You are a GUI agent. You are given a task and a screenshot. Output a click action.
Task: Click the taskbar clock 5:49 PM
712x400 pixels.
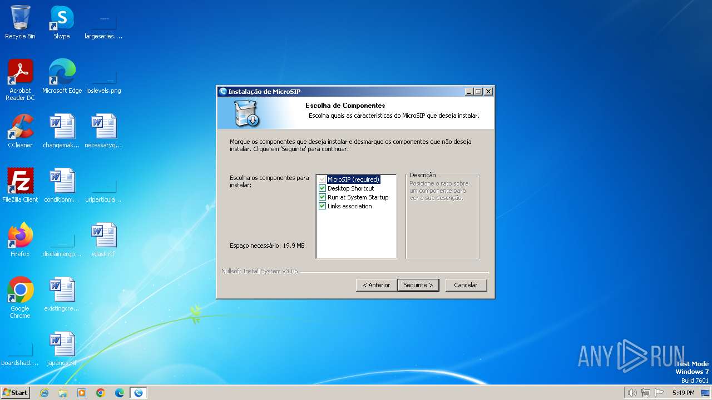tap(683, 393)
